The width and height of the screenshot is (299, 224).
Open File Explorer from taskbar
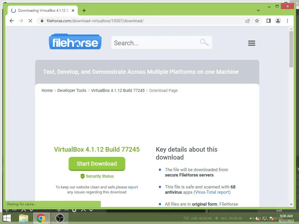pos(24,218)
